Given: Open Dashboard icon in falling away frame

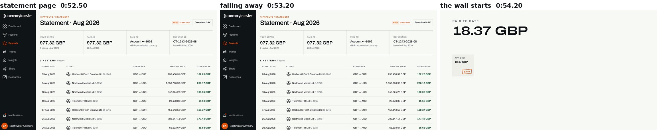Looking at the screenshot, I should click(225, 26).
